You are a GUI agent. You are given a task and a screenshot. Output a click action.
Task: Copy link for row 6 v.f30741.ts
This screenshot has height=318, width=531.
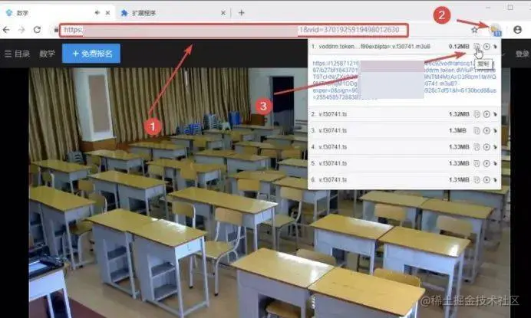pyautogui.click(x=477, y=179)
